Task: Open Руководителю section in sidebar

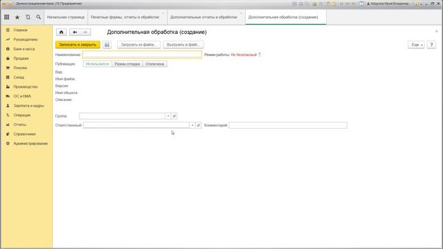Action: 26,39
